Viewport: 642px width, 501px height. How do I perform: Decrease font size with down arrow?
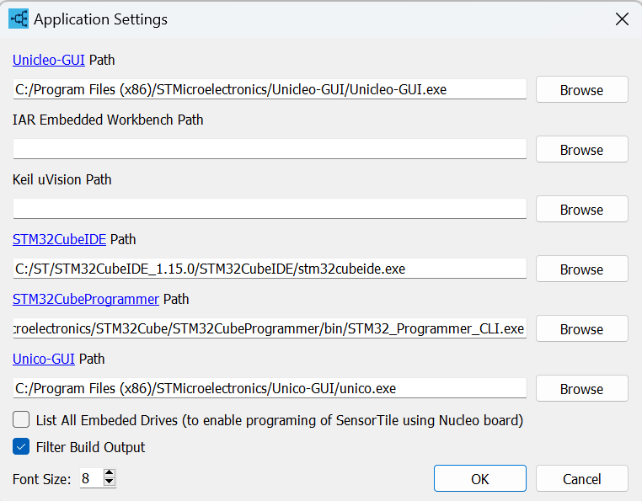[109, 483]
